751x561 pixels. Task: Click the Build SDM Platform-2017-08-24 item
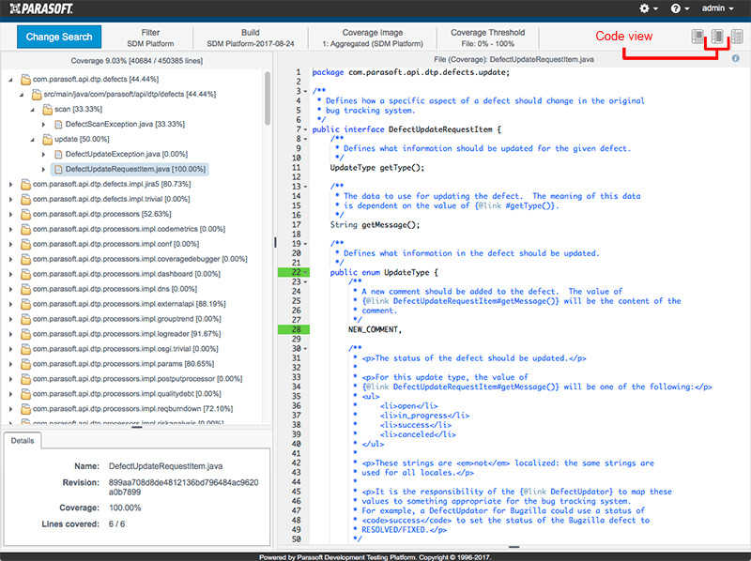pos(251,38)
